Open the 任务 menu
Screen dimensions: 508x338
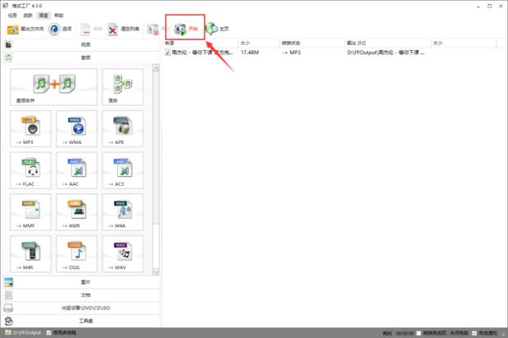[x=11, y=16]
